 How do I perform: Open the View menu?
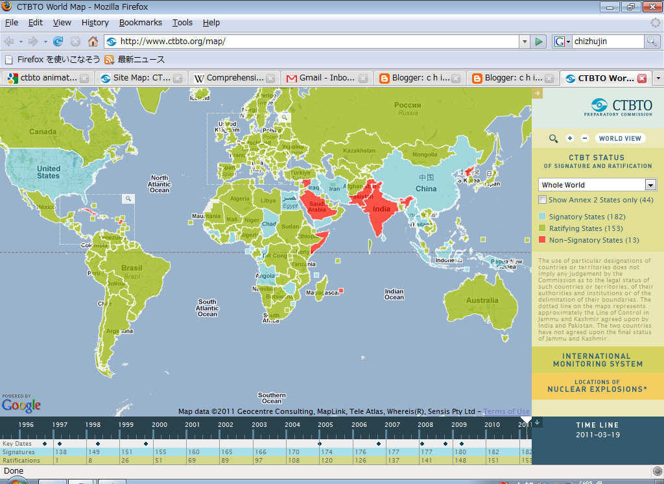[62, 23]
